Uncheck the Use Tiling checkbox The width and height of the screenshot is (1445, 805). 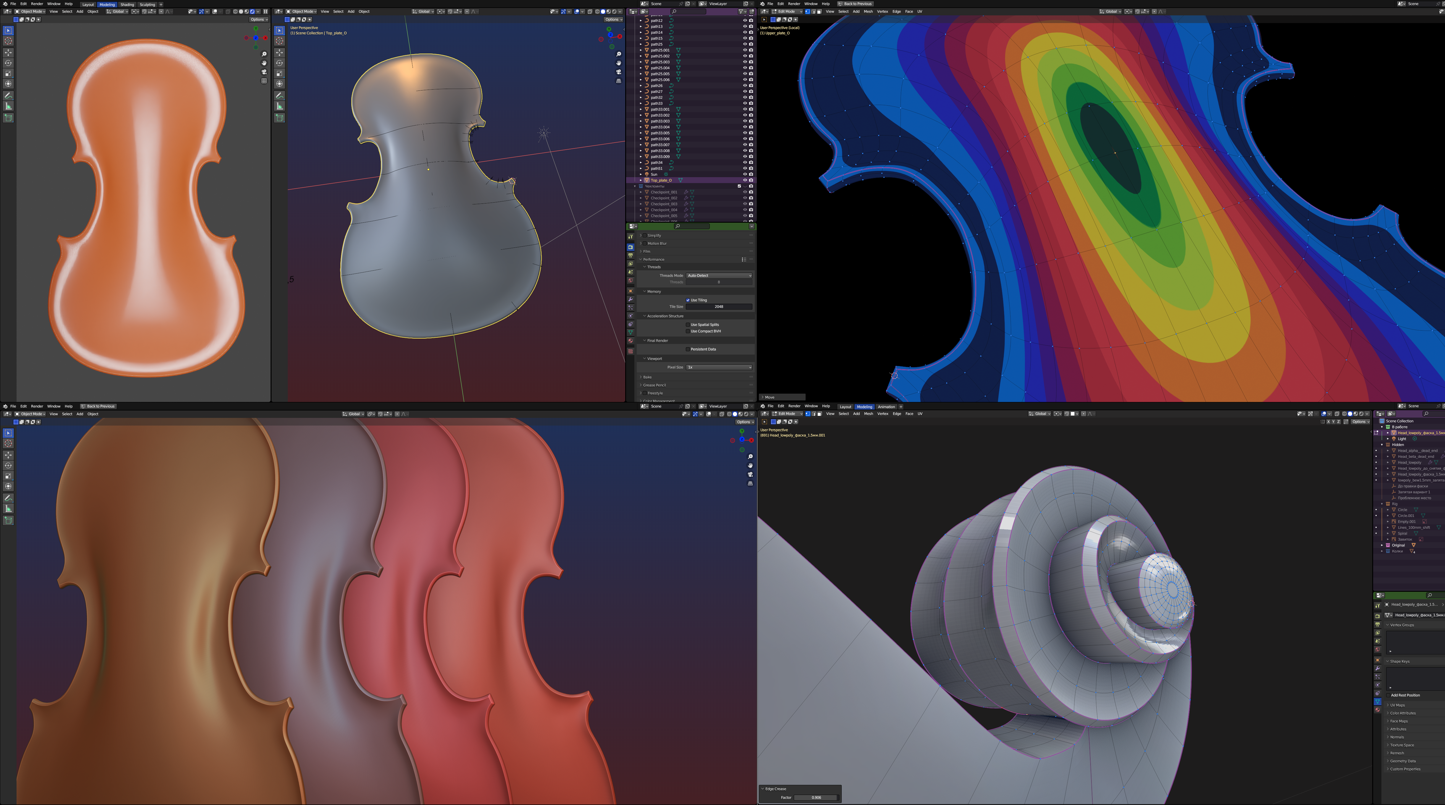click(x=688, y=300)
